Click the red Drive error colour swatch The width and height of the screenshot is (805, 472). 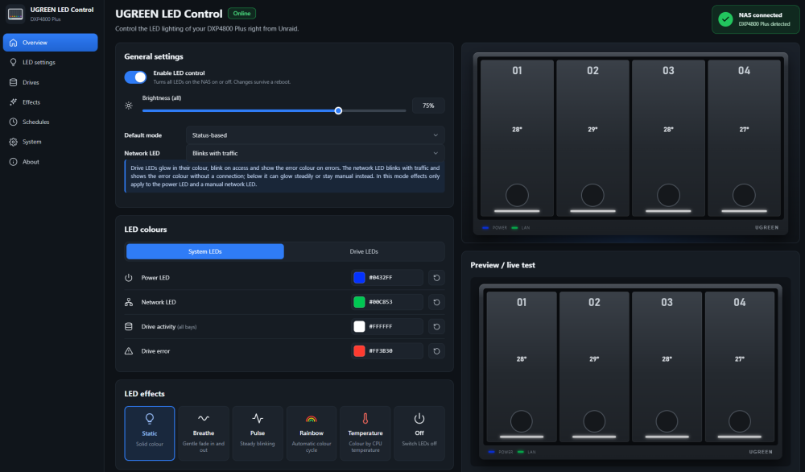click(359, 351)
